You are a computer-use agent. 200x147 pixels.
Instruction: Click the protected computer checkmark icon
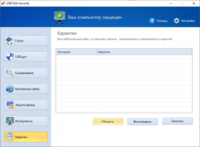[x=59, y=17]
